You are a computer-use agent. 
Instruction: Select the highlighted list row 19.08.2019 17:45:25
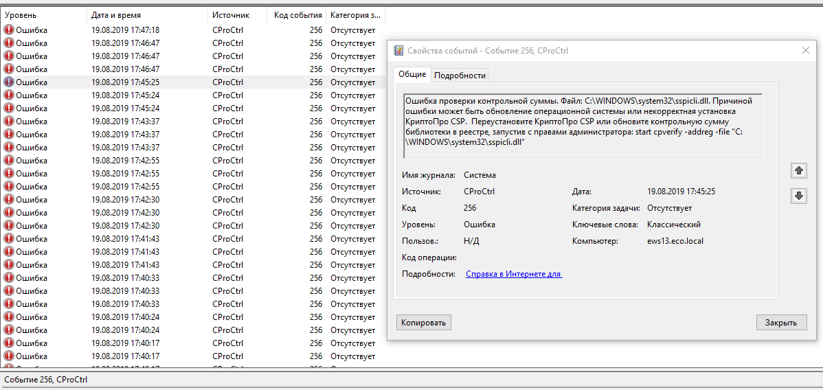coord(192,82)
